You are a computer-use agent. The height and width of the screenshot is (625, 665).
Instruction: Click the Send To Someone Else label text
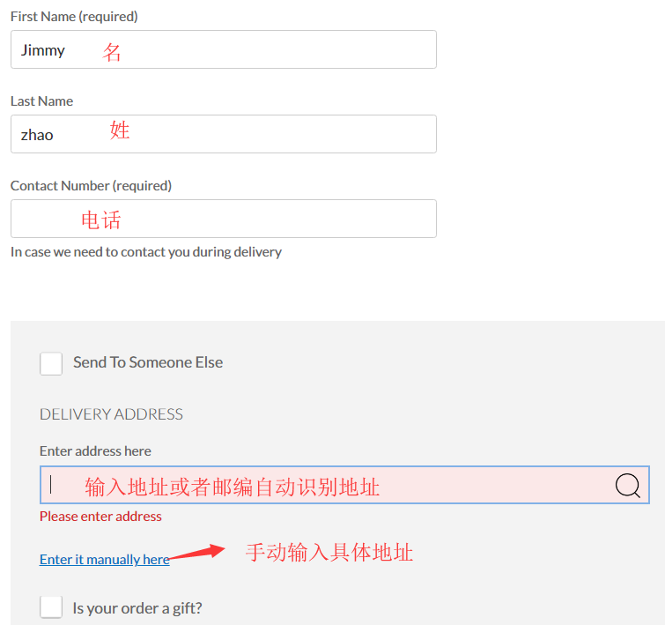click(148, 362)
